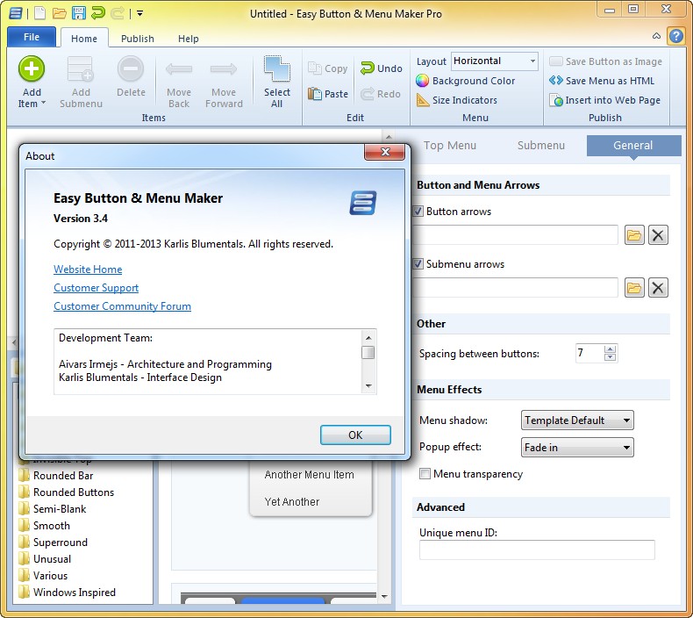
Task: Click the quick access Redo icon
Action: point(118,13)
